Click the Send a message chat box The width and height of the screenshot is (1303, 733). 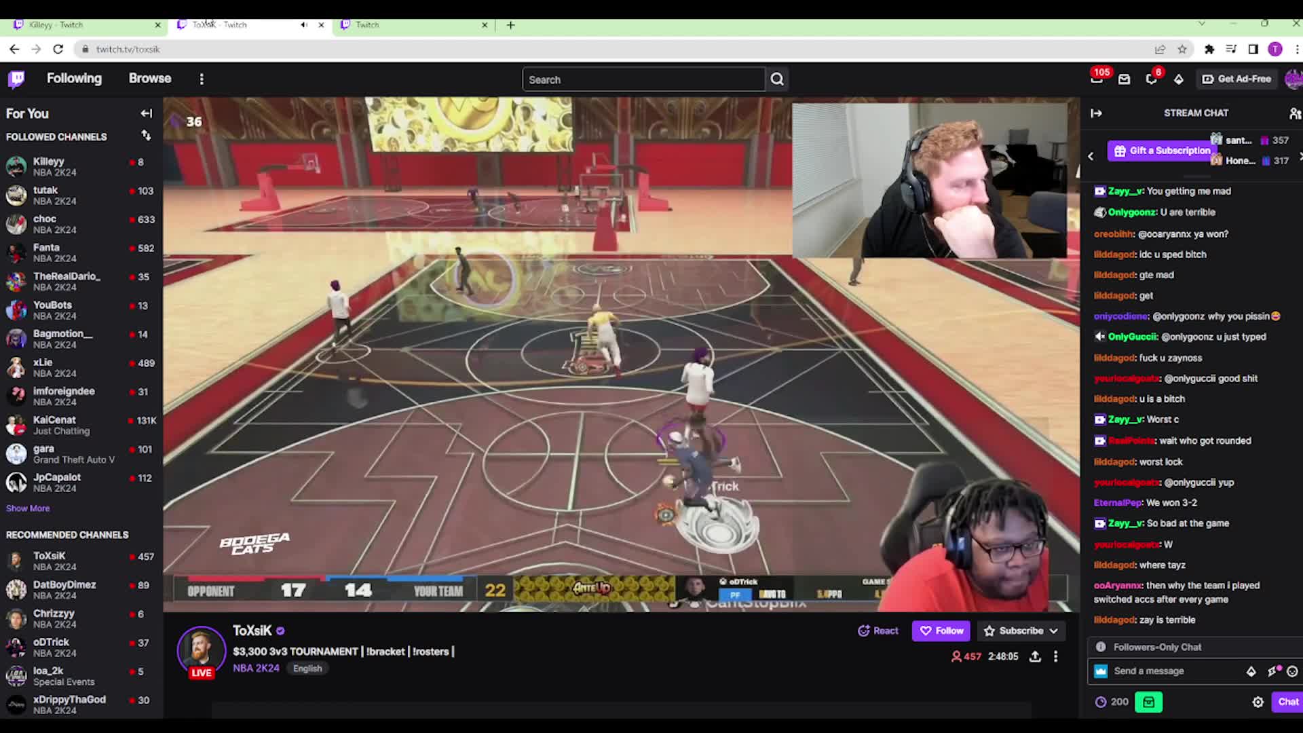pos(1177,671)
